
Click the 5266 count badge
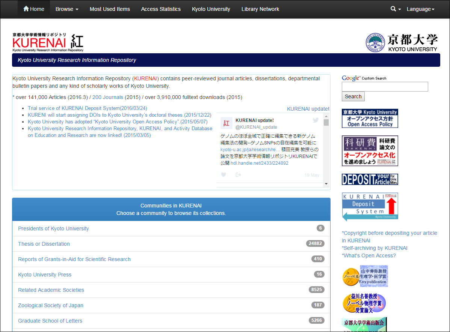pos(317,320)
